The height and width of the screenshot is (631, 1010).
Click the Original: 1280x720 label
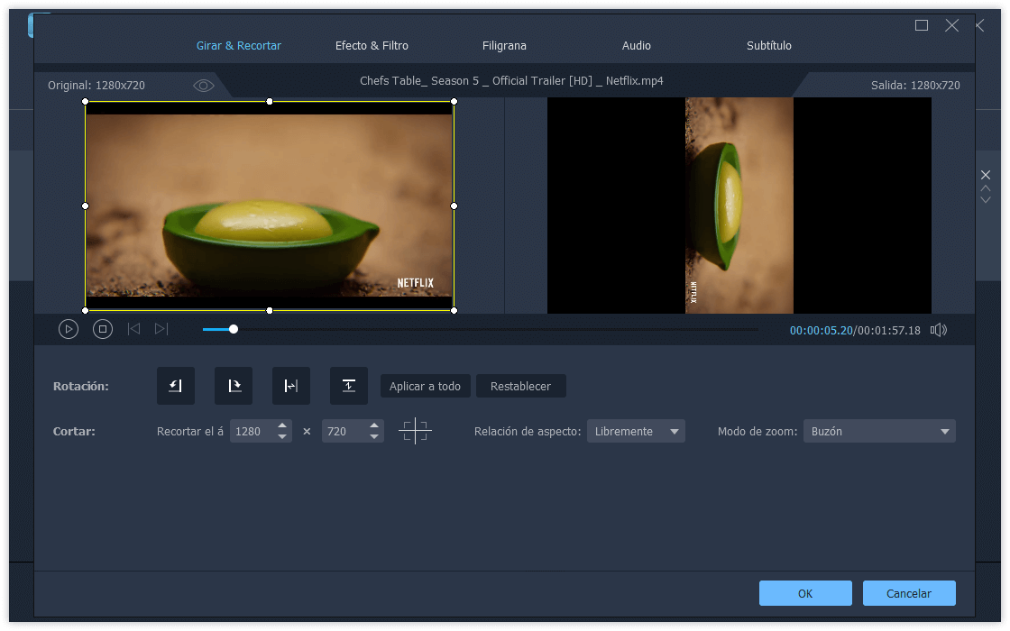point(96,85)
